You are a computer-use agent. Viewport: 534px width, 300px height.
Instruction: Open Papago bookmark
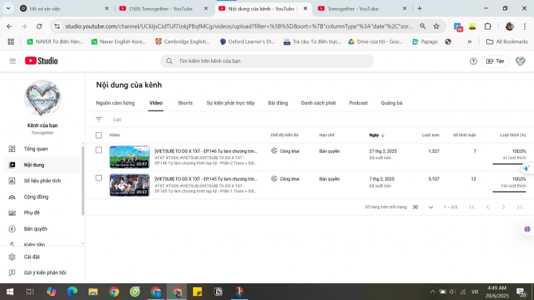pyautogui.click(x=425, y=42)
